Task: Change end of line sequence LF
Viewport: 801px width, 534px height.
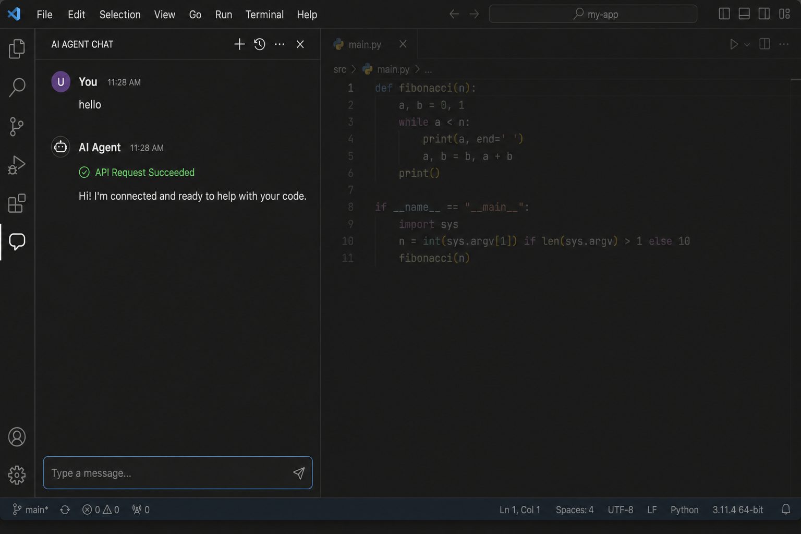Action: click(652, 509)
